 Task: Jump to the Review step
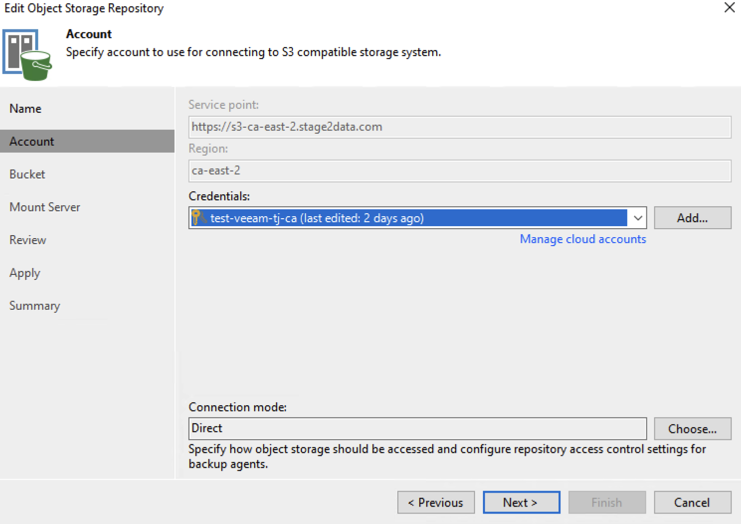[x=28, y=240]
